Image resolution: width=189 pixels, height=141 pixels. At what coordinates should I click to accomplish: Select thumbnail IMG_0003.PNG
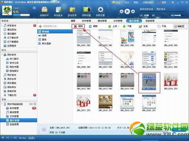point(127,37)
